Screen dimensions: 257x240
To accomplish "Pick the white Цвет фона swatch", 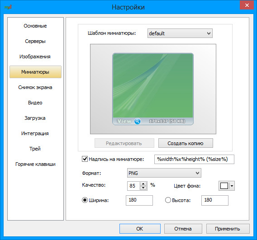I will tap(224, 186).
